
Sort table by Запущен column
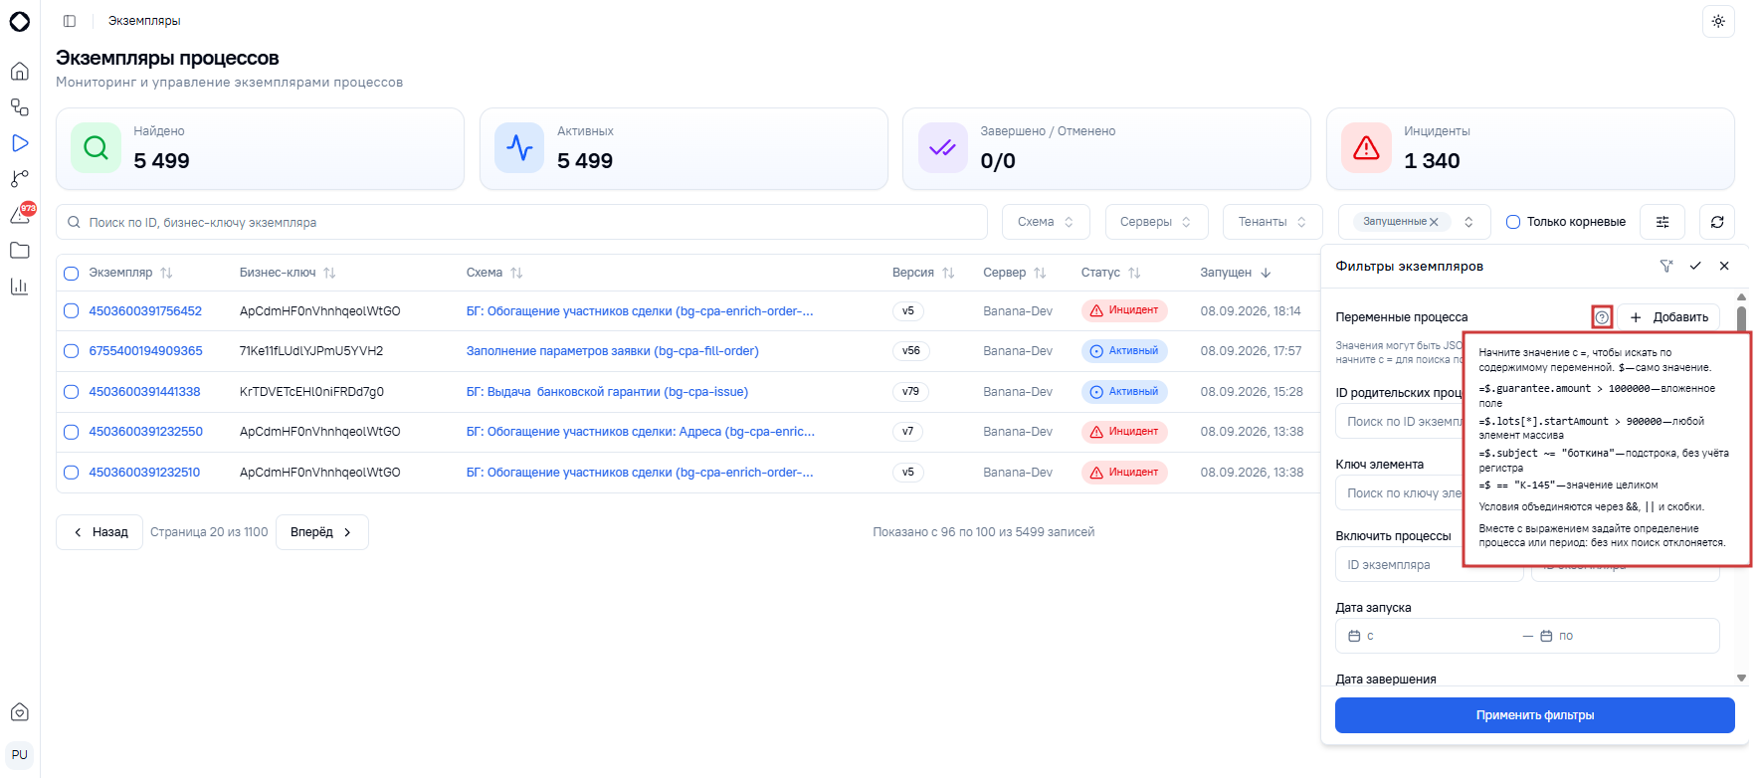(x=1236, y=273)
